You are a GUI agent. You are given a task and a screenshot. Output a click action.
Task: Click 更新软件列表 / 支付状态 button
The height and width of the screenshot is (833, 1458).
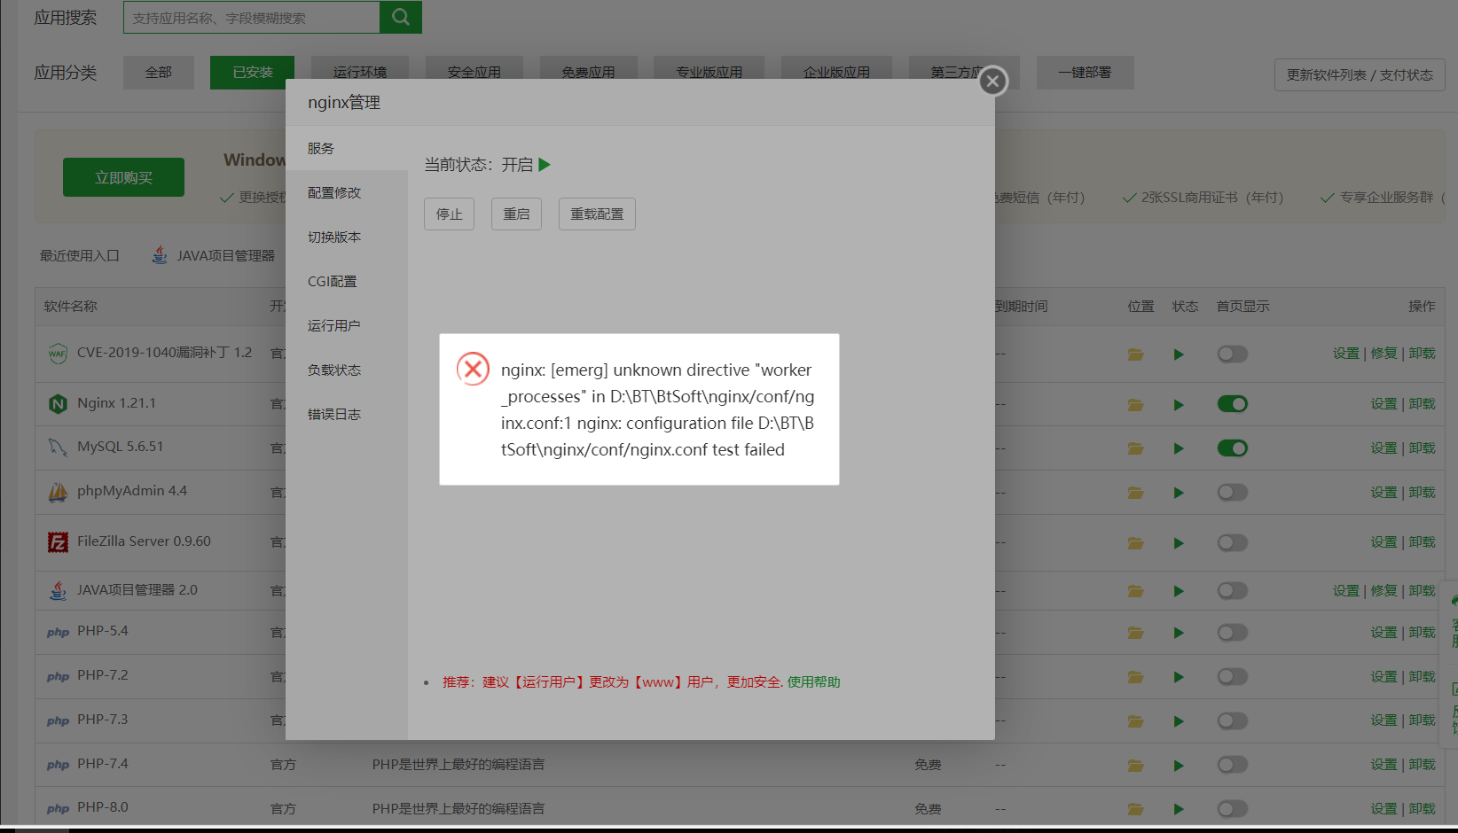click(1360, 74)
